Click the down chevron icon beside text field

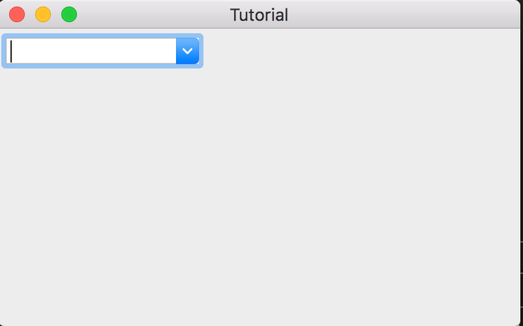coord(187,51)
